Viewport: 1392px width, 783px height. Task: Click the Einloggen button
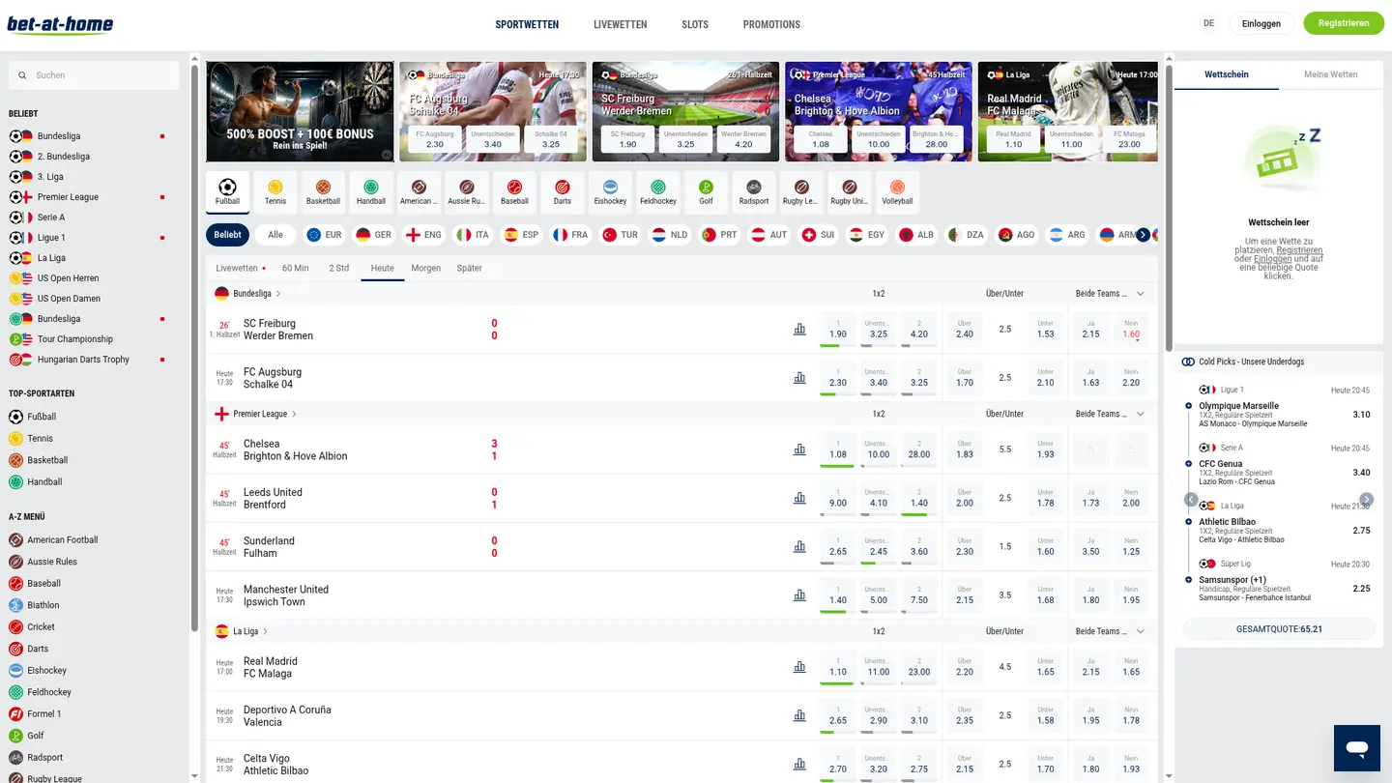click(1261, 23)
